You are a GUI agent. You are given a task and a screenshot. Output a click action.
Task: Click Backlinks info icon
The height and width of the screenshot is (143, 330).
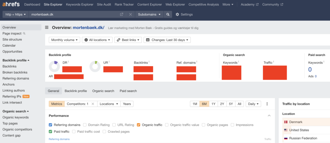pyautogui.click(x=149, y=62)
